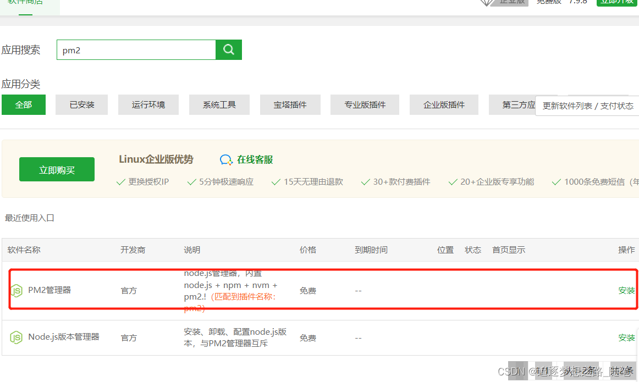
Task: Open the 在线客服 link
Action: 255,159
